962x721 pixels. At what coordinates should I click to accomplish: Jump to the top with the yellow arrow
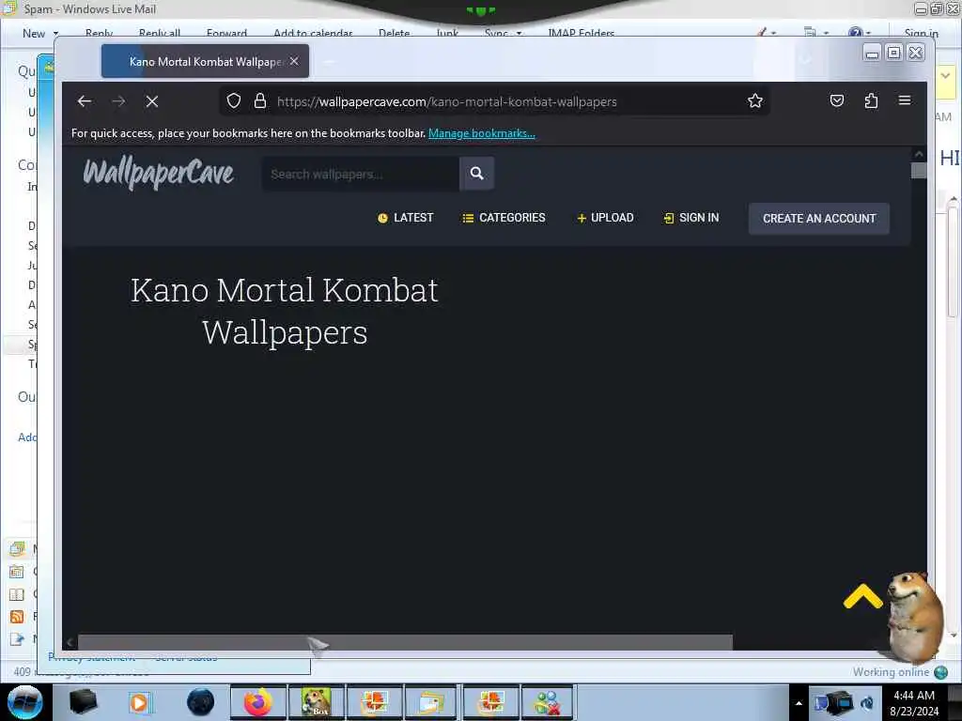click(x=862, y=596)
